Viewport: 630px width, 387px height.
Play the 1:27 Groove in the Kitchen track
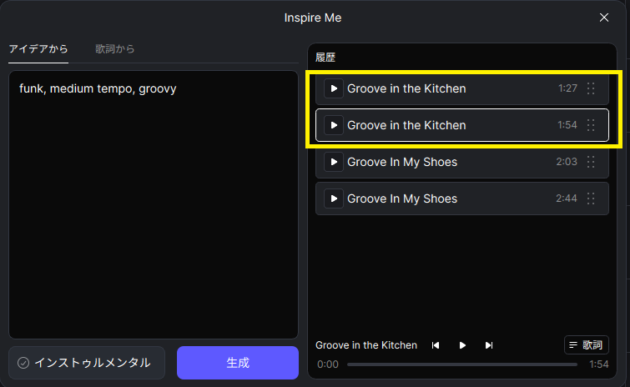[x=334, y=88]
